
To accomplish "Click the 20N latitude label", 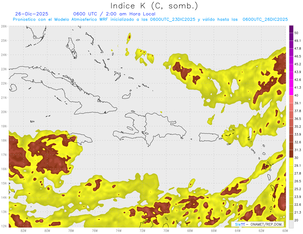I will (x=4, y=112).
